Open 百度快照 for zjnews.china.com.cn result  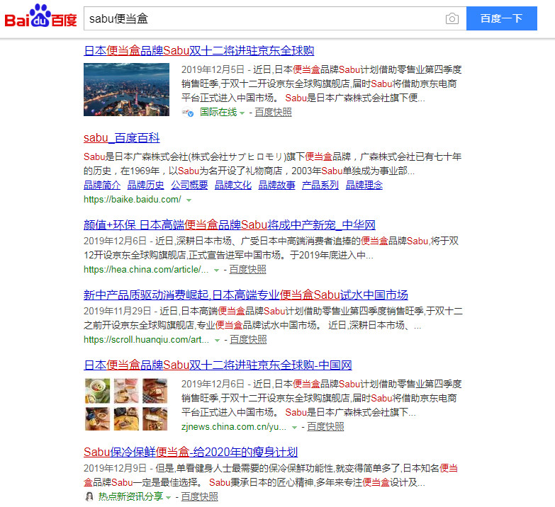325,426
